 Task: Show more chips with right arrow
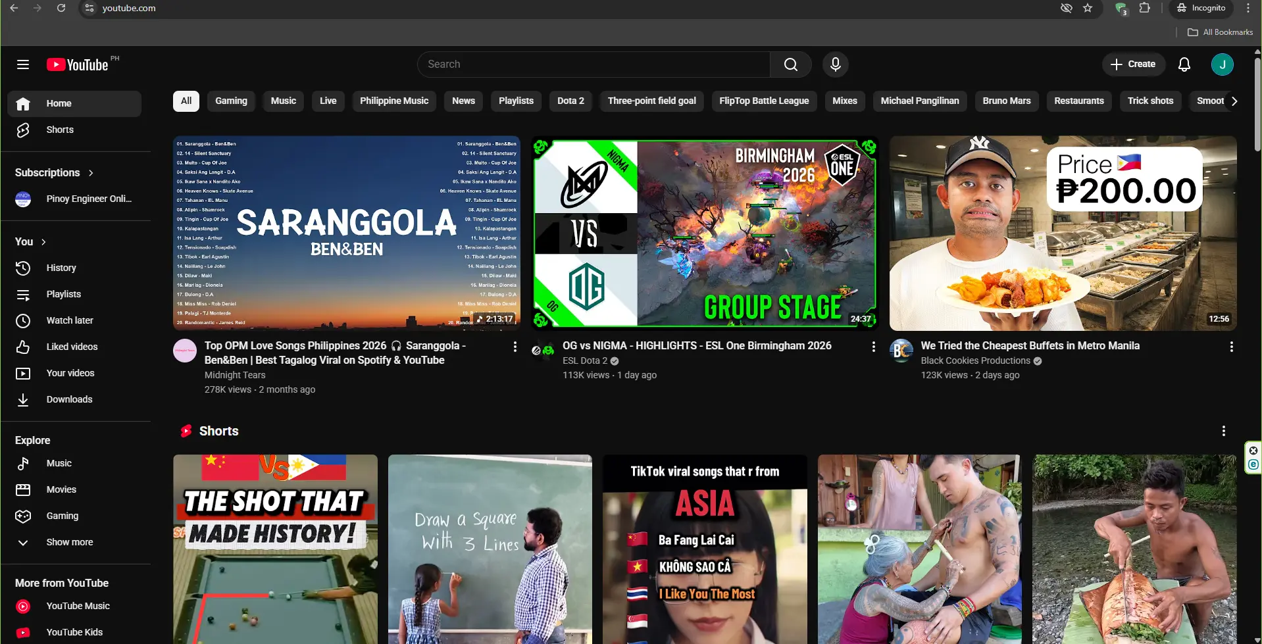[1234, 101]
